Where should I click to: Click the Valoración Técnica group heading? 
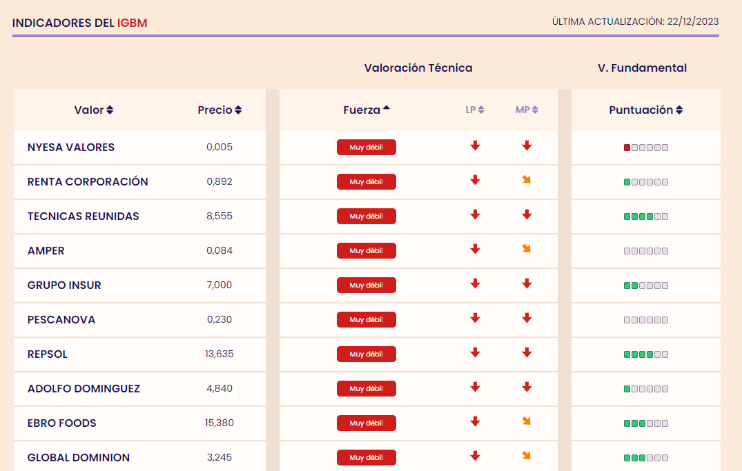pyautogui.click(x=418, y=68)
